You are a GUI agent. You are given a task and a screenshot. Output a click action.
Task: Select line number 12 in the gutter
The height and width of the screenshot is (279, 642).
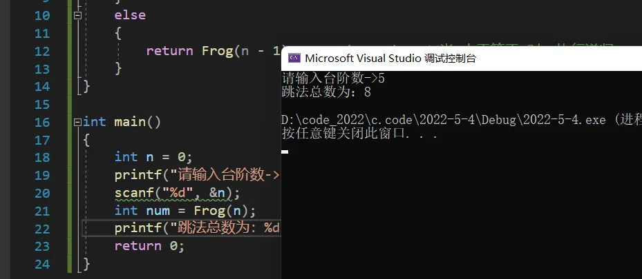click(41, 52)
